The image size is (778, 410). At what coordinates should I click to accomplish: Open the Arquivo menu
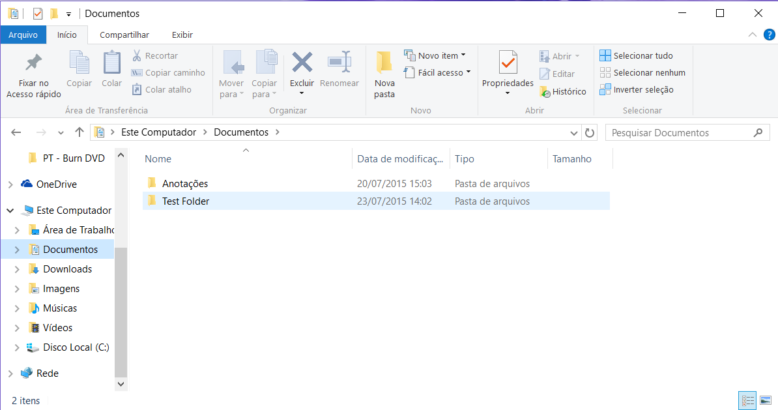coord(23,35)
